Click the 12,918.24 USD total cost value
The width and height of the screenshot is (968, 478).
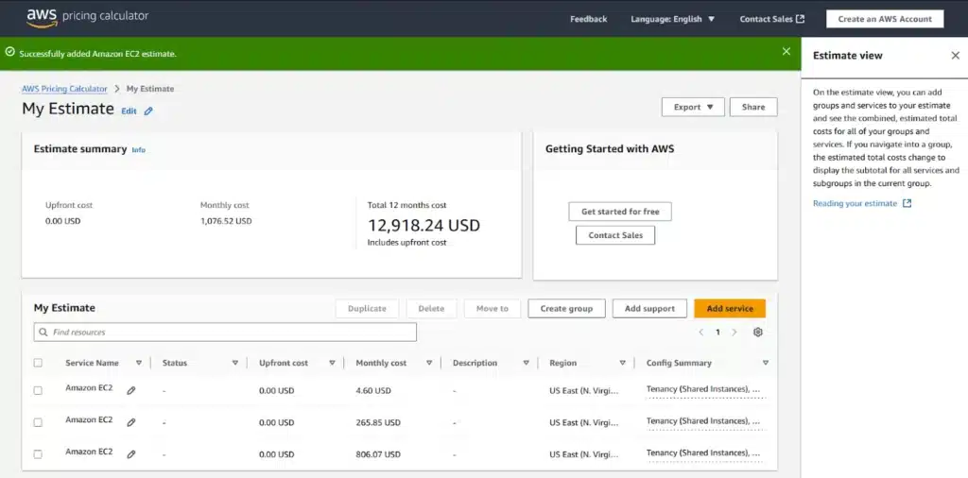[x=423, y=225]
